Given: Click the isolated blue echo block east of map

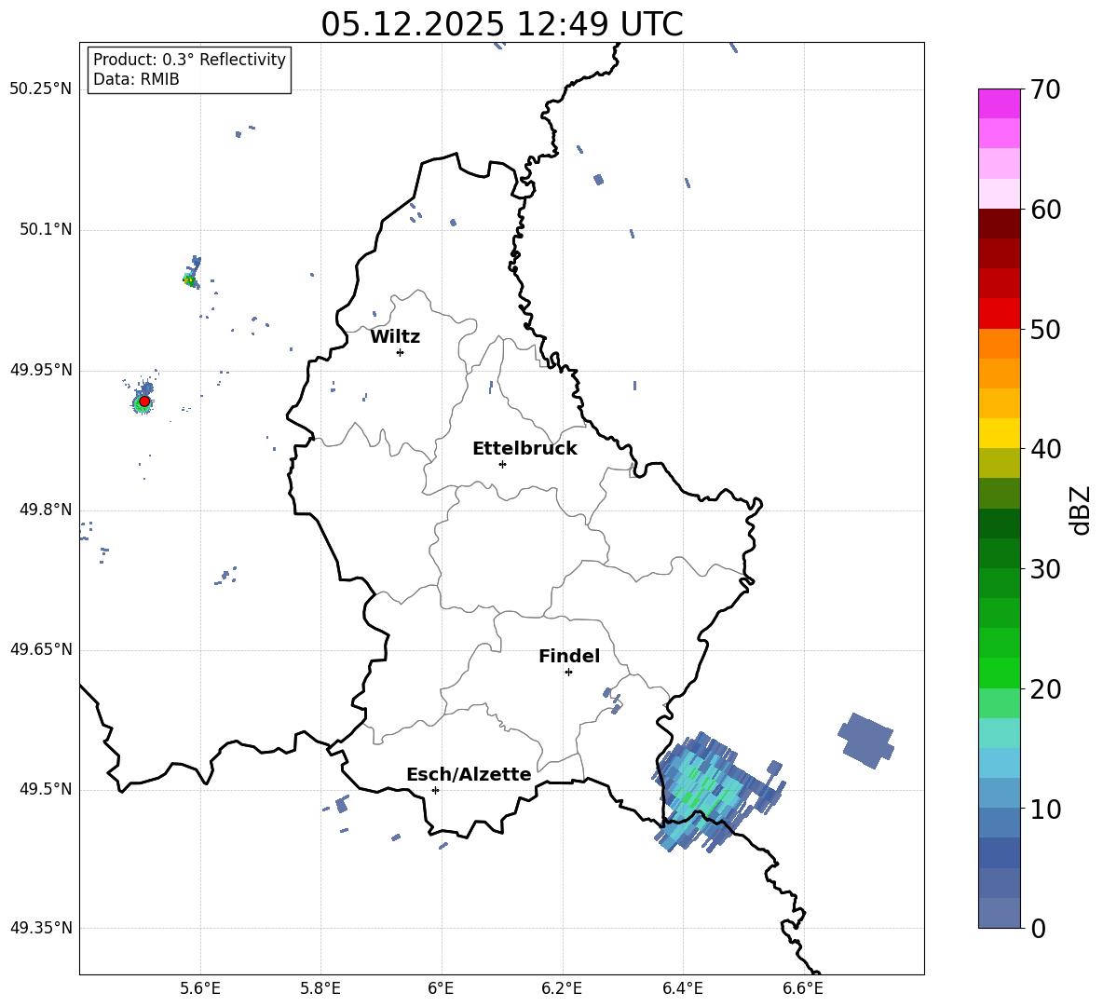Looking at the screenshot, I should pyautogui.click(x=866, y=741).
